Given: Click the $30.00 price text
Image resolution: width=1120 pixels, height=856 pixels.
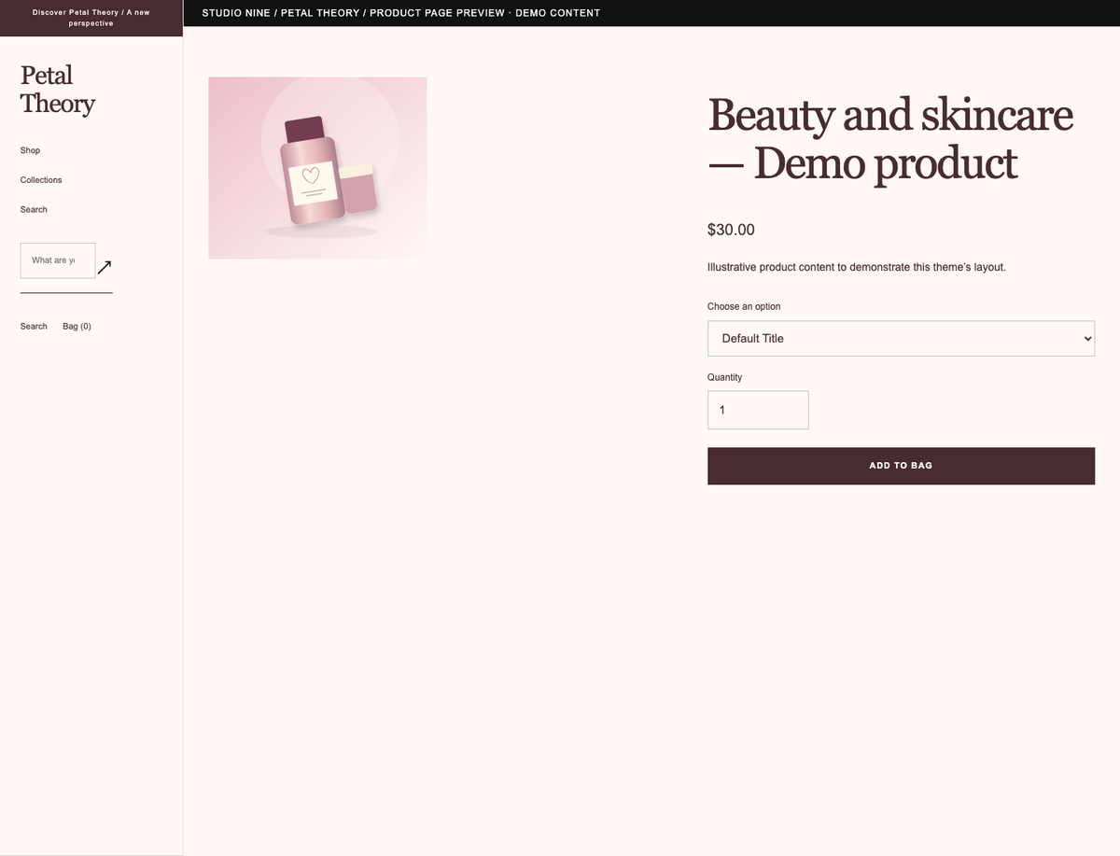Looking at the screenshot, I should [731, 230].
